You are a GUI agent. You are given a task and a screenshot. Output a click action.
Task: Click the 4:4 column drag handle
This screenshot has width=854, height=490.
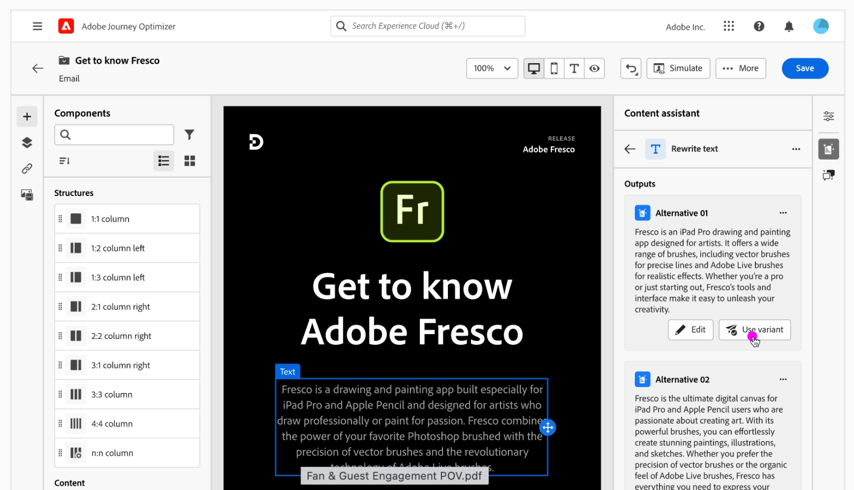(x=60, y=424)
